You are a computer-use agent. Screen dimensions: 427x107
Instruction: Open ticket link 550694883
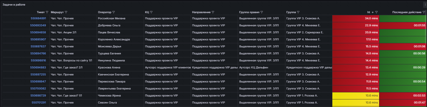pyautogui.click(x=38, y=68)
